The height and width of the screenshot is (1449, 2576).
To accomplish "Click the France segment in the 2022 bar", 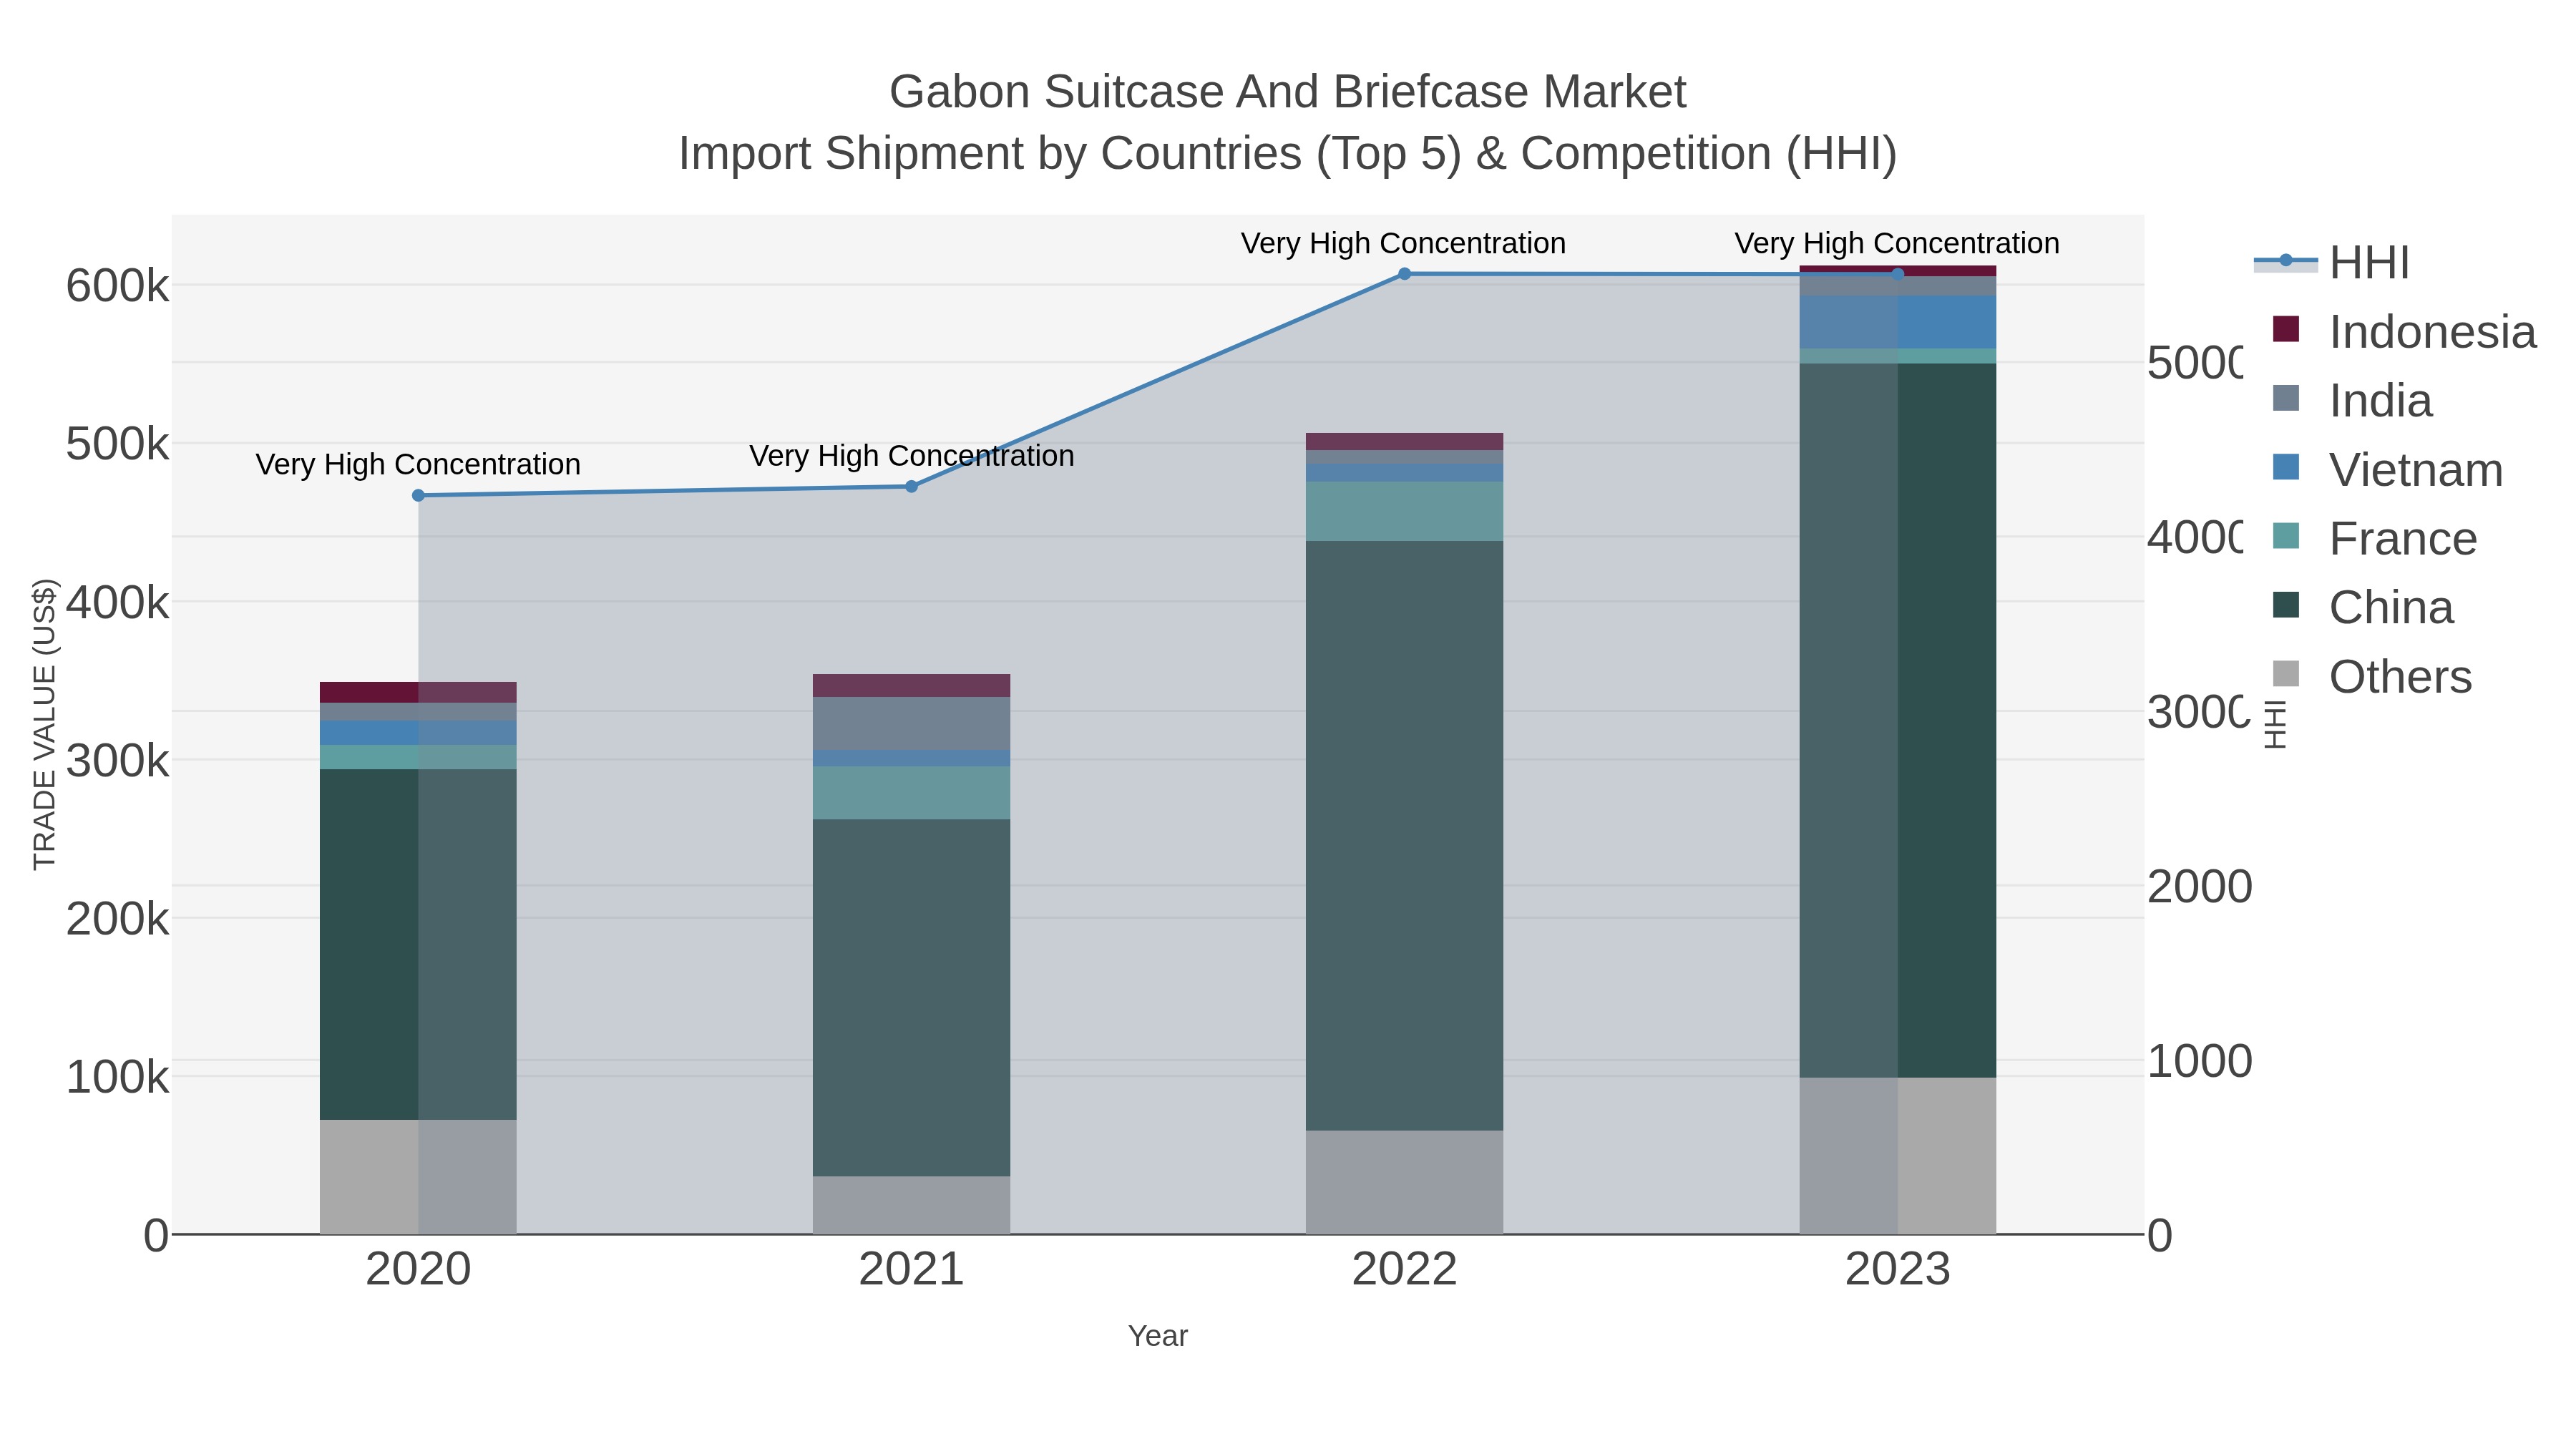I will [x=1404, y=511].
